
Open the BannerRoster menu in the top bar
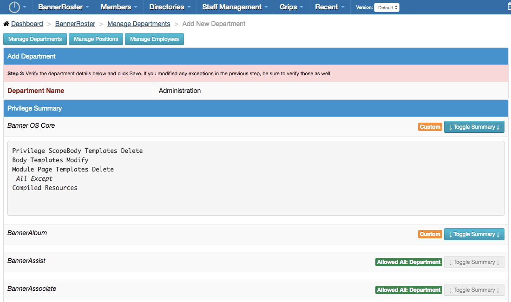[x=64, y=7]
